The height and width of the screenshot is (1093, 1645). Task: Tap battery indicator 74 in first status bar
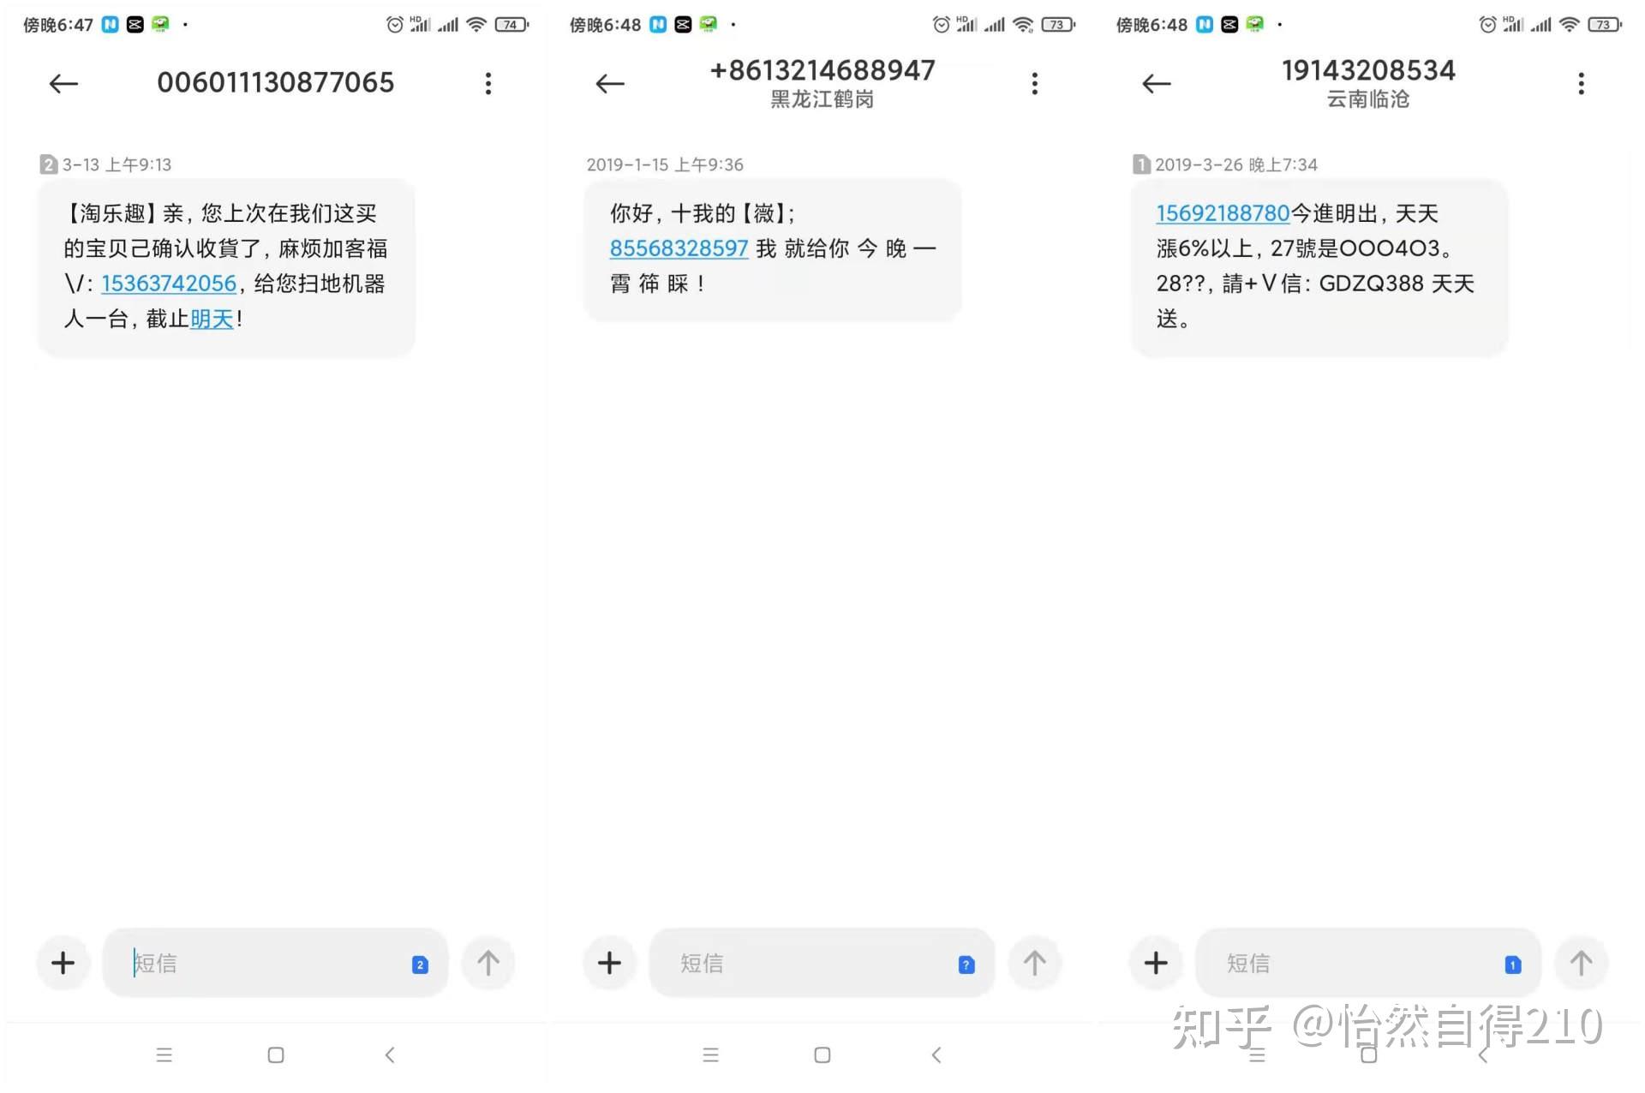tap(511, 25)
